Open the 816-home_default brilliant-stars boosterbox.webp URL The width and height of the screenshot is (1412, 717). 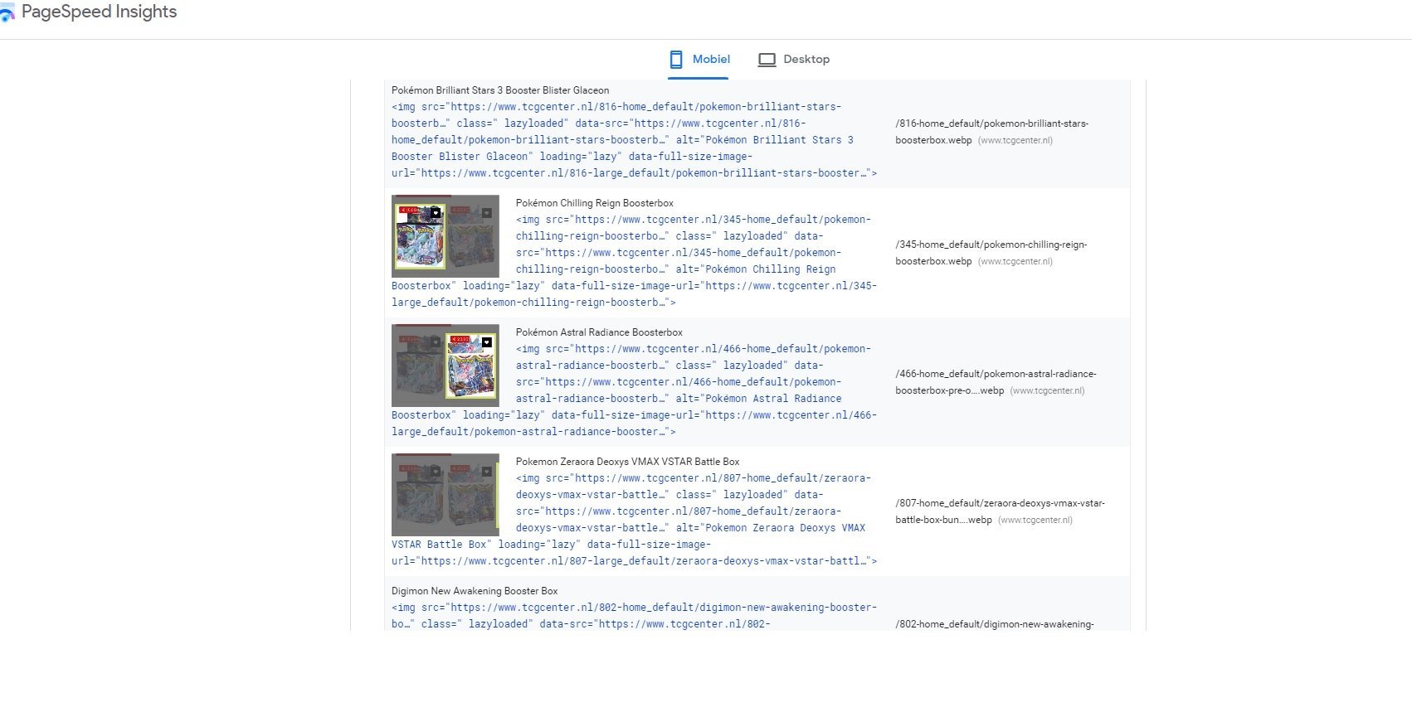(x=991, y=132)
